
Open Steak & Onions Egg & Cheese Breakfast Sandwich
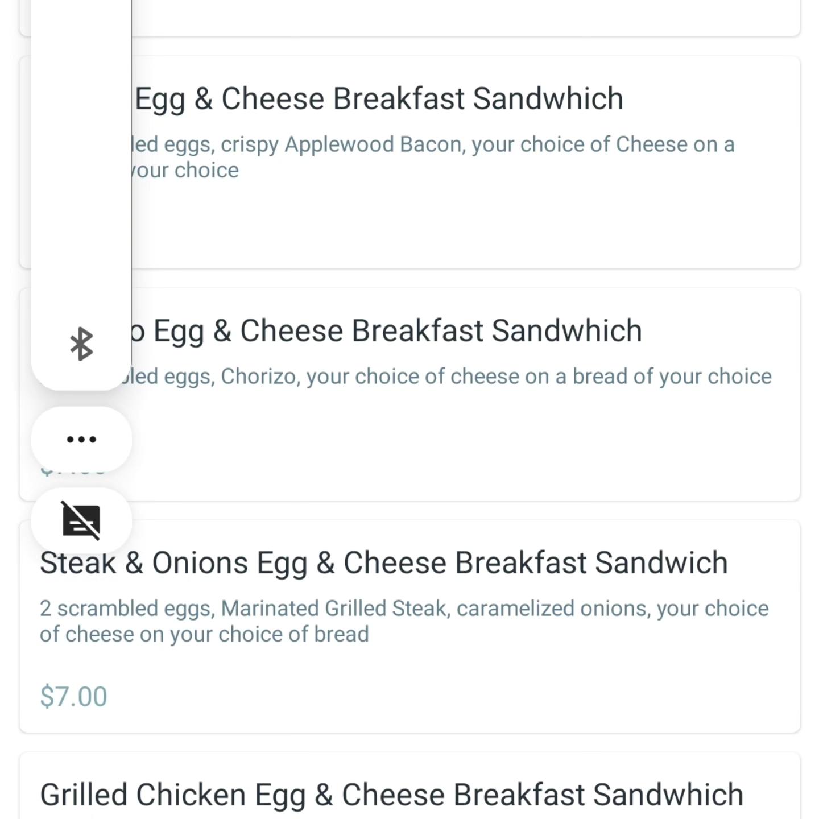coord(384,562)
